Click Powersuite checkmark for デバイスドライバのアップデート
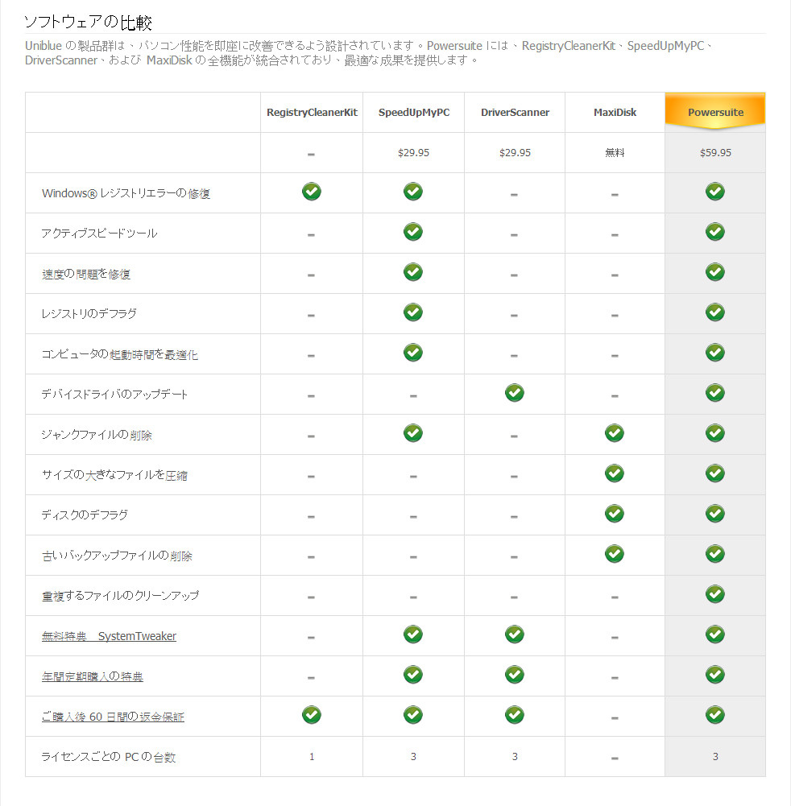Viewport: 791px width, 806px height. click(715, 393)
